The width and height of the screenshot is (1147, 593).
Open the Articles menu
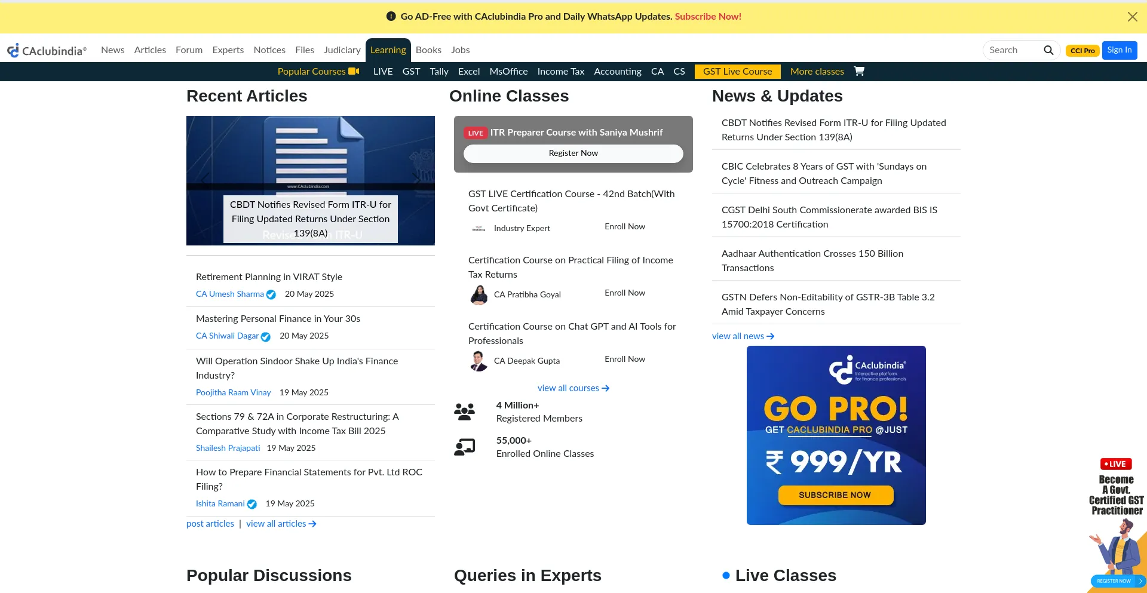150,50
